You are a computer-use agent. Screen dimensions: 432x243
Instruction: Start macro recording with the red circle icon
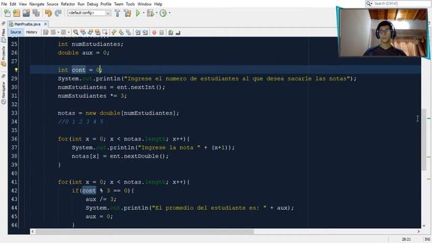pyautogui.click(x=155, y=32)
